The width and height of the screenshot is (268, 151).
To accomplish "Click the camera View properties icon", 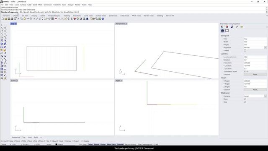I will 222,31.
